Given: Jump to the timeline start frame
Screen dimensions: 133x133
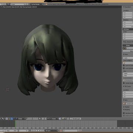Looking at the screenshot, I should 32,131.
